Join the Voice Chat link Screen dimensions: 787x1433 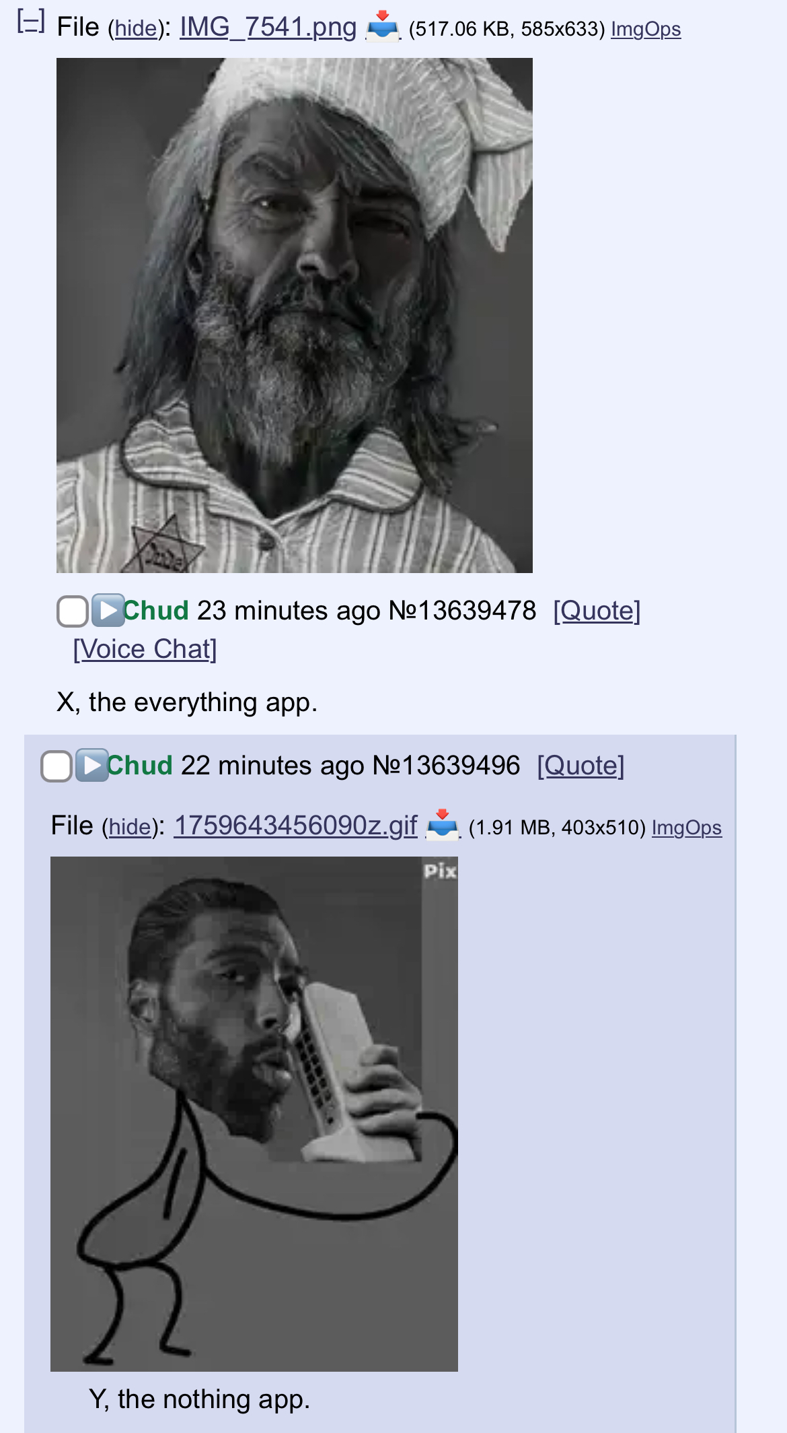pos(145,649)
